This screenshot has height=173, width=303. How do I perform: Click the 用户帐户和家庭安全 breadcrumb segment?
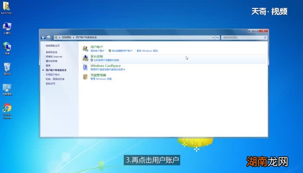click(86, 37)
